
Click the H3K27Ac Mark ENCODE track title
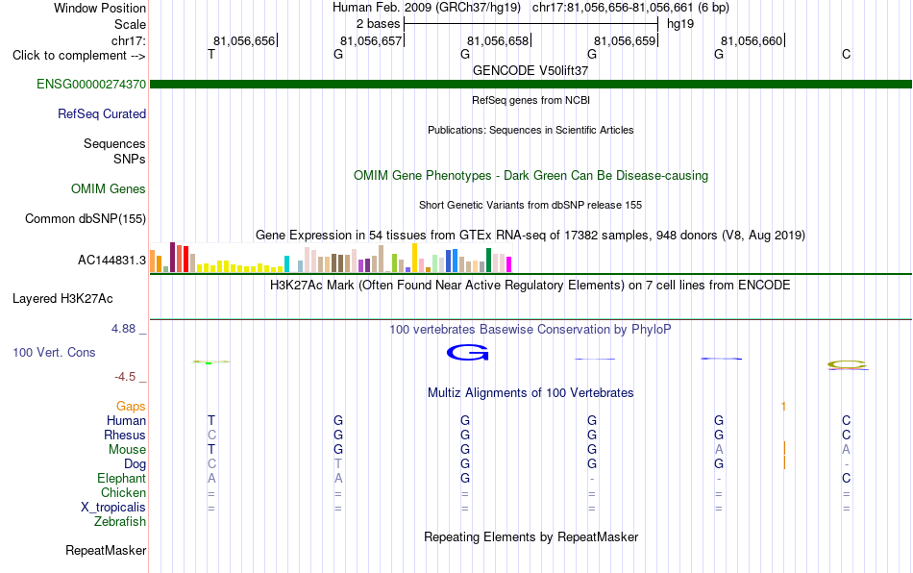(x=531, y=285)
